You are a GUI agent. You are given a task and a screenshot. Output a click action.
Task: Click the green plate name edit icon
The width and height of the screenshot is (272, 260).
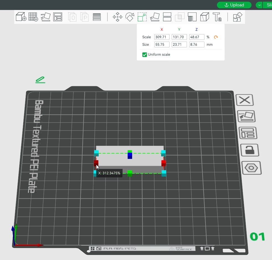click(x=40, y=80)
